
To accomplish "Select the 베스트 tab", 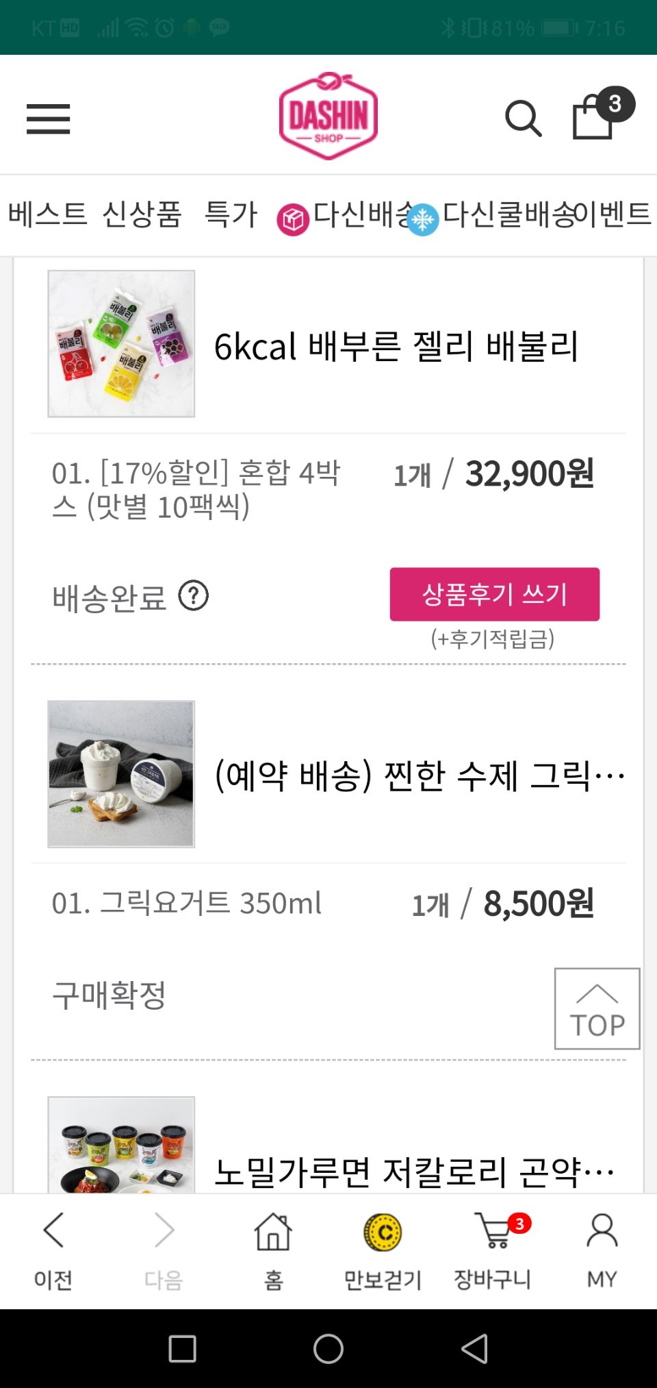I will point(48,214).
